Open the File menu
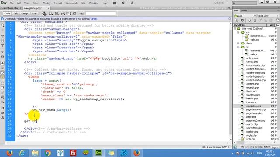The image size is (280, 157). pos(11,3)
